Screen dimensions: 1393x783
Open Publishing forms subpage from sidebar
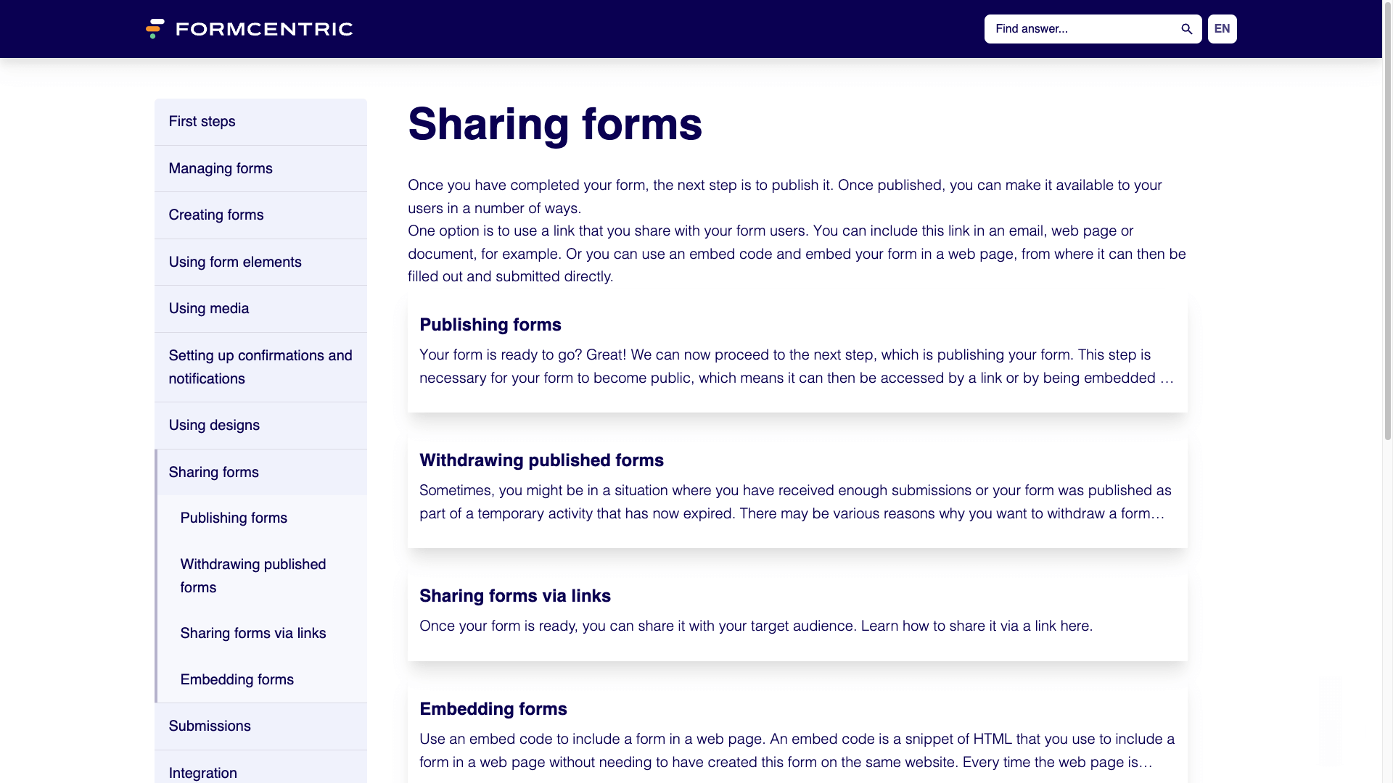tap(234, 518)
